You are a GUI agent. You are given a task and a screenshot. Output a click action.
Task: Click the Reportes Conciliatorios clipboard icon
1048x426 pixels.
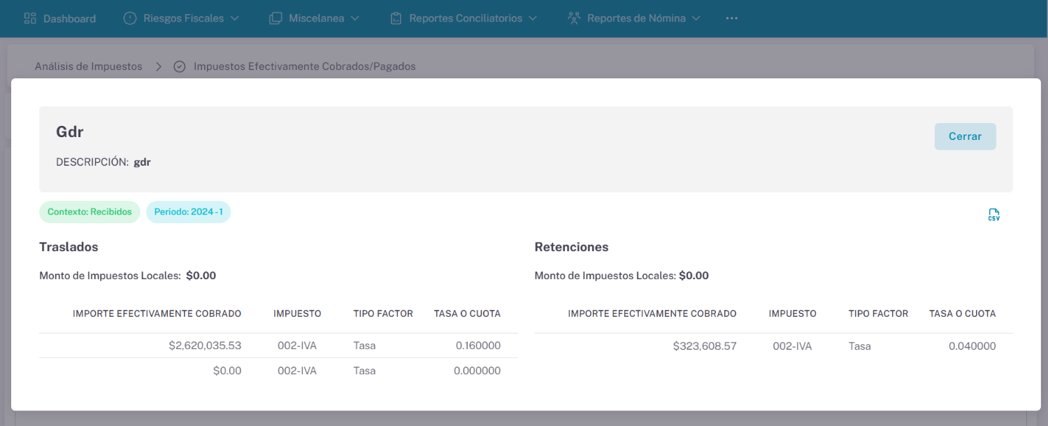click(x=396, y=18)
